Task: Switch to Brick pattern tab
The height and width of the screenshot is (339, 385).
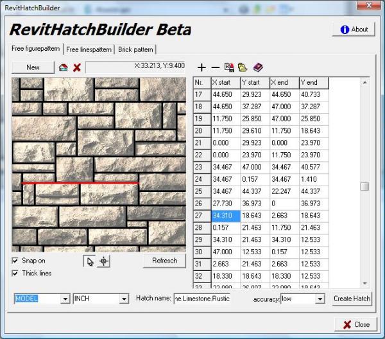Action: 135,49
